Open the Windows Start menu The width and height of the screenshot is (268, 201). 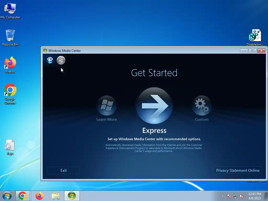coord(7,196)
